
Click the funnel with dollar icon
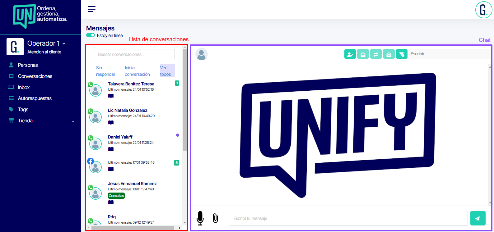402,54
